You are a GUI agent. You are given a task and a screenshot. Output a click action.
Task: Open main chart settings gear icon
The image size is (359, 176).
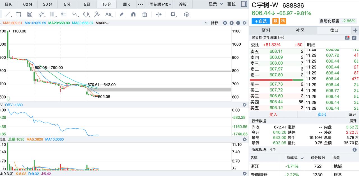245,23
